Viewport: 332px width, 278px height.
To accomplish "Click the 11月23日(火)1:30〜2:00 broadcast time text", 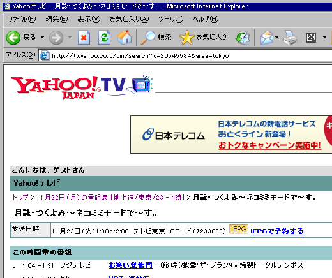I will tap(90, 231).
